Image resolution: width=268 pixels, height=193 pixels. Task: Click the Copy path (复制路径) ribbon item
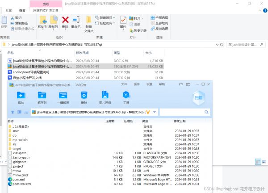tap(19, 23)
